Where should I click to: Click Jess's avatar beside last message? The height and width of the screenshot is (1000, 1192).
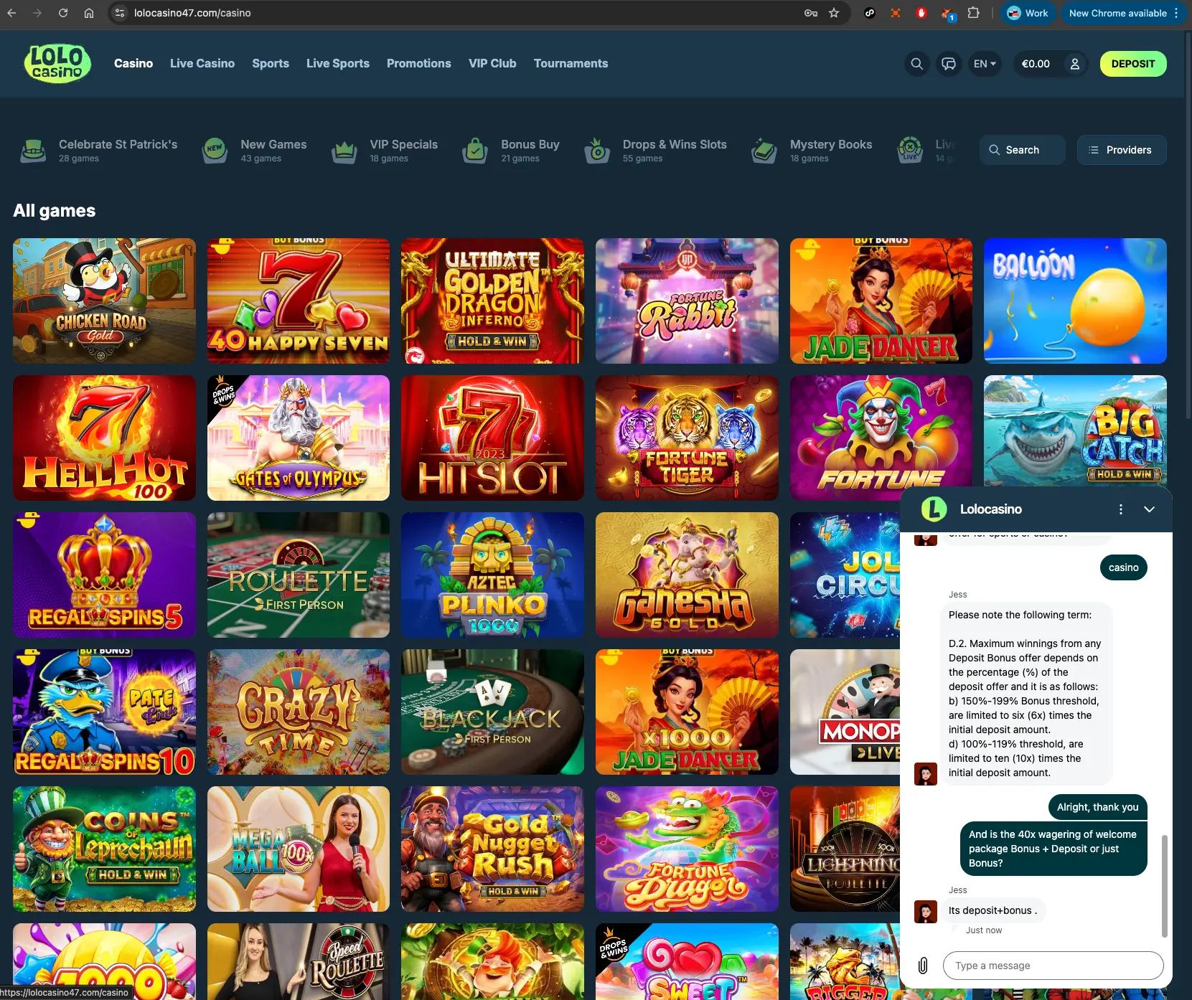point(926,911)
